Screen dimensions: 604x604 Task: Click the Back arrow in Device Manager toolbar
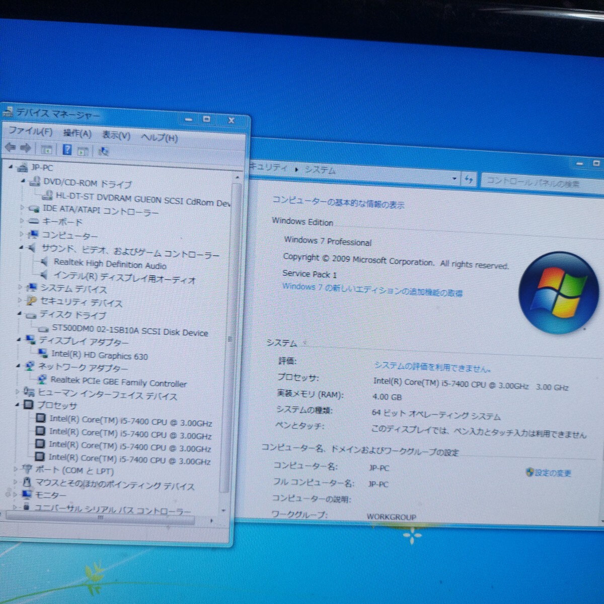tap(10, 147)
